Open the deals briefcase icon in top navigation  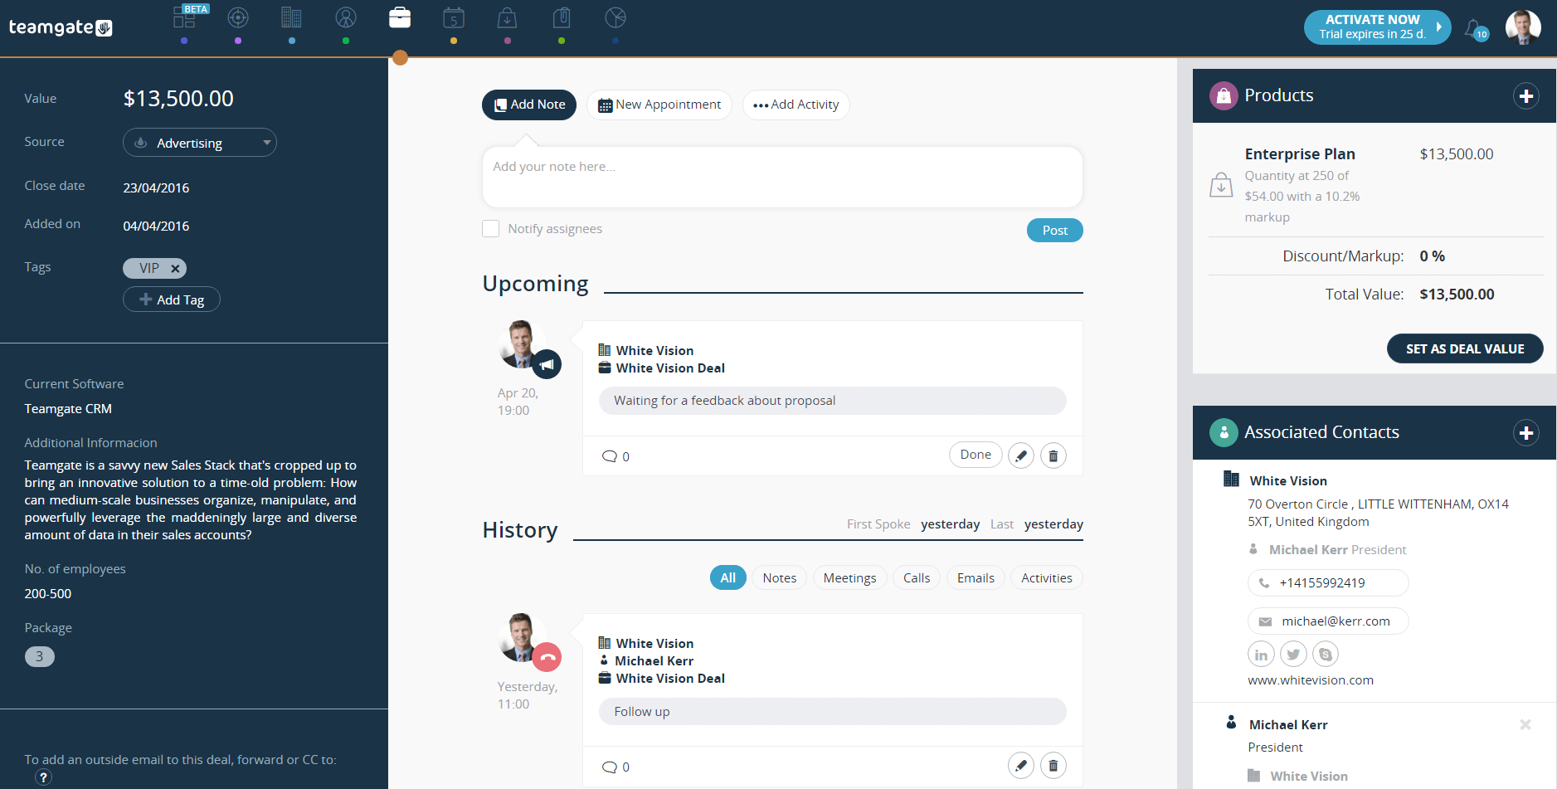point(400,17)
